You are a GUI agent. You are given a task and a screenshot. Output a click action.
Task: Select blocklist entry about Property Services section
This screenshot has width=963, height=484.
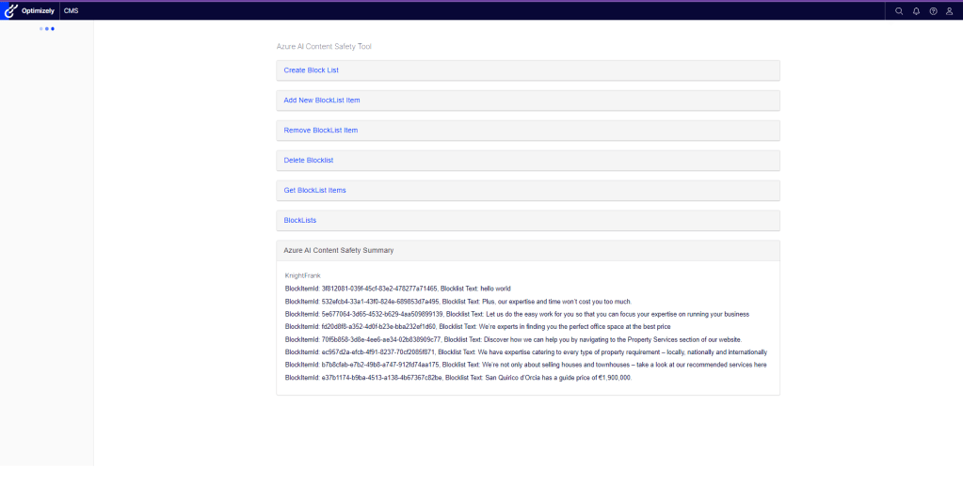[x=513, y=339]
